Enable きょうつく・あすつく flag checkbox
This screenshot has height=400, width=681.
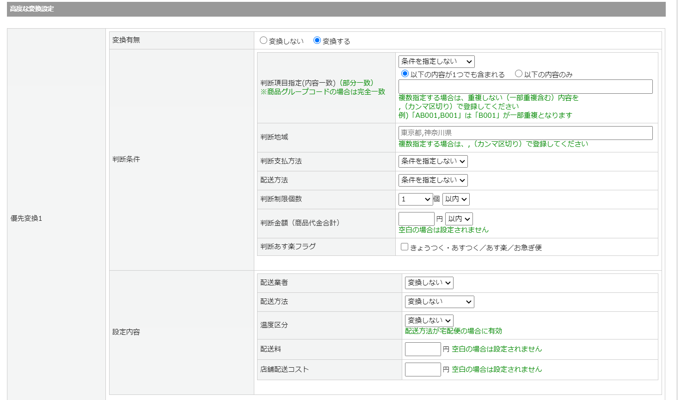405,247
